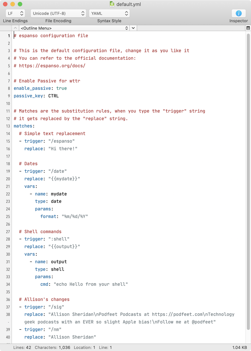Click the default.yml window title
Screen dimensions: 251x351
(128, 4)
